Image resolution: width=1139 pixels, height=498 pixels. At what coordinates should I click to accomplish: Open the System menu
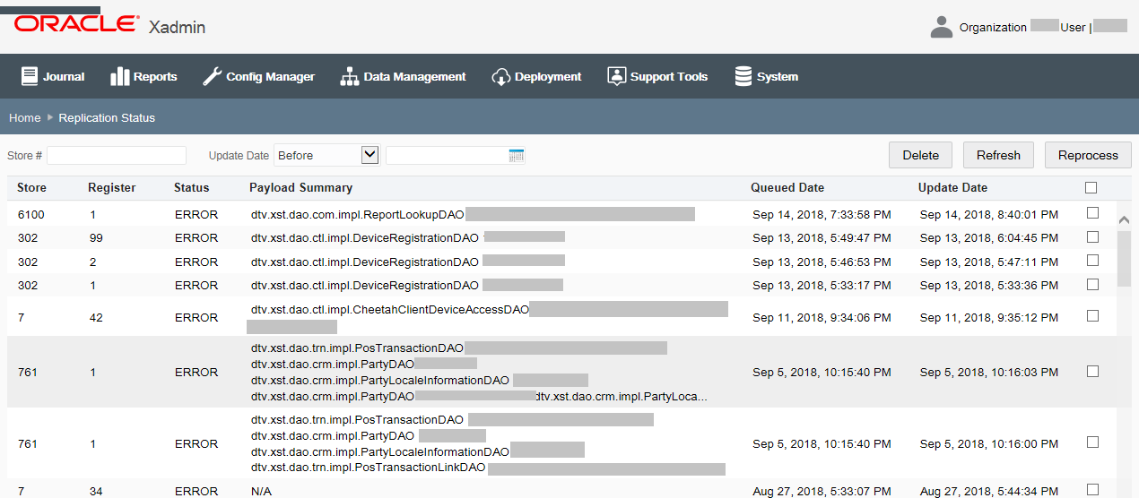[766, 76]
